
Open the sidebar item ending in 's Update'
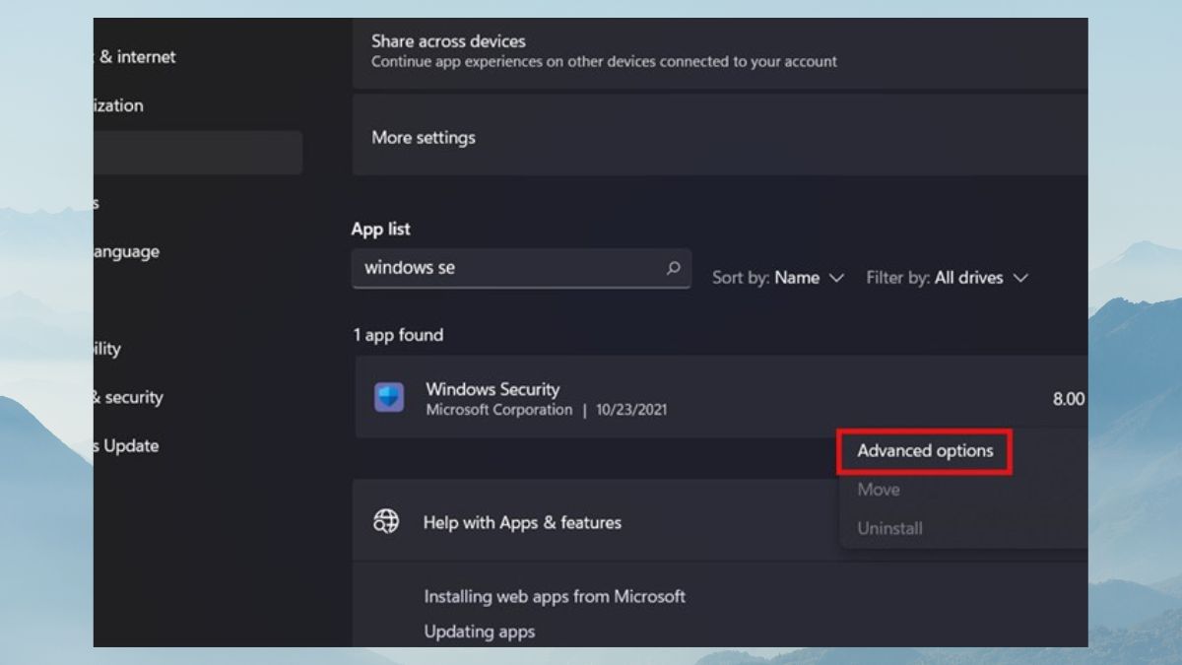coord(126,445)
